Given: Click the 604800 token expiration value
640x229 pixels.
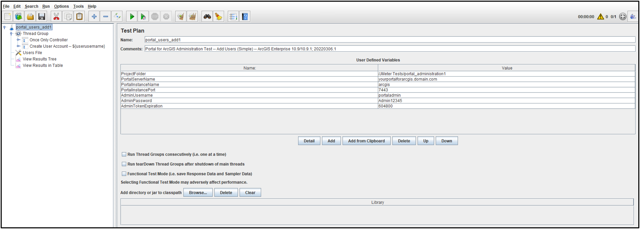Looking at the screenshot, I should click(506, 106).
